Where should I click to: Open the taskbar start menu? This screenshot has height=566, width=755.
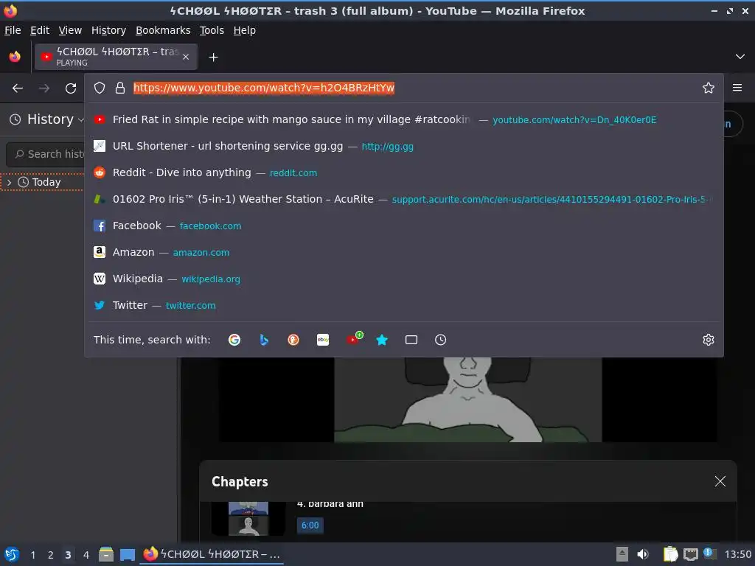tap(12, 554)
